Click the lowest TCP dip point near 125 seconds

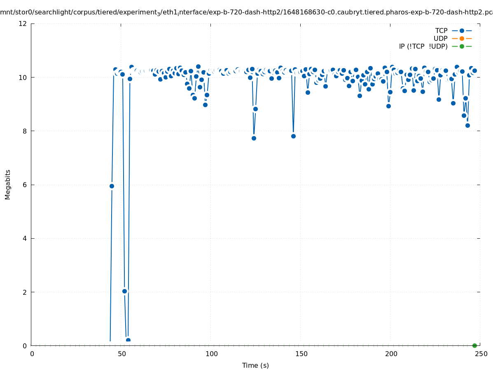(x=254, y=138)
